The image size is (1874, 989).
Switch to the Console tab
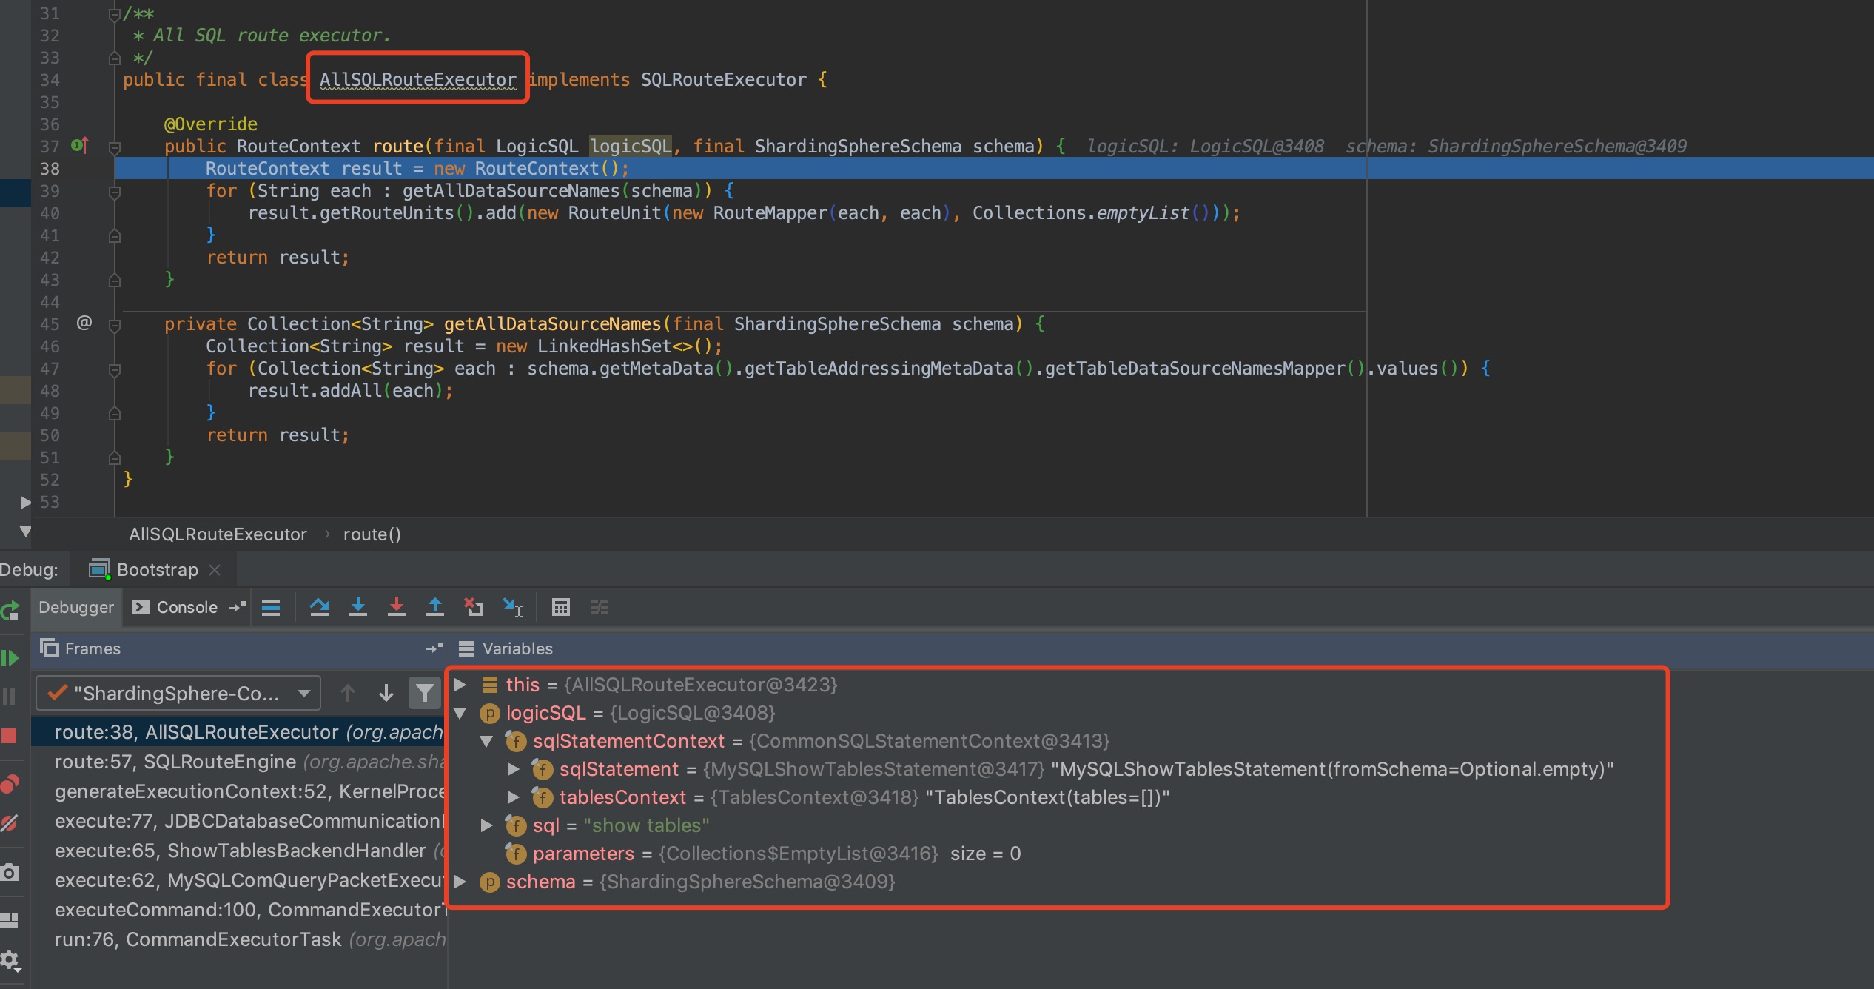pos(187,607)
